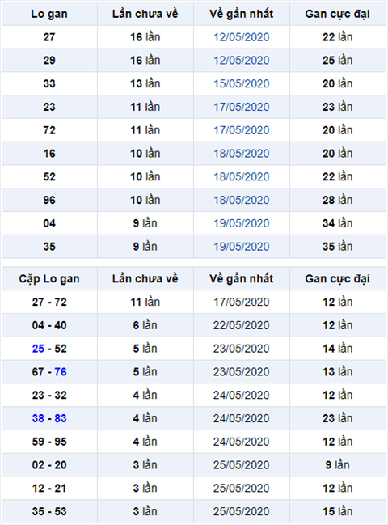Select the 04 - 40 pair cell
The image size is (388, 525).
click(49, 325)
